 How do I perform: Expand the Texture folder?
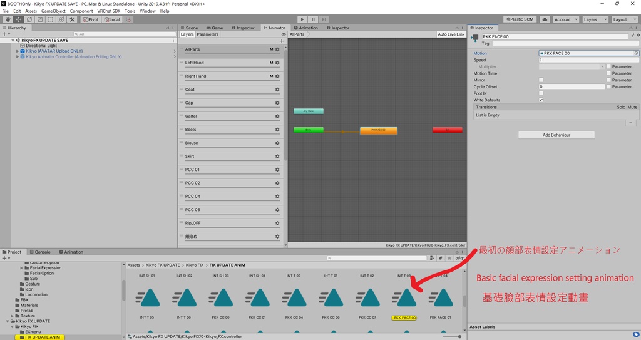(x=13, y=316)
